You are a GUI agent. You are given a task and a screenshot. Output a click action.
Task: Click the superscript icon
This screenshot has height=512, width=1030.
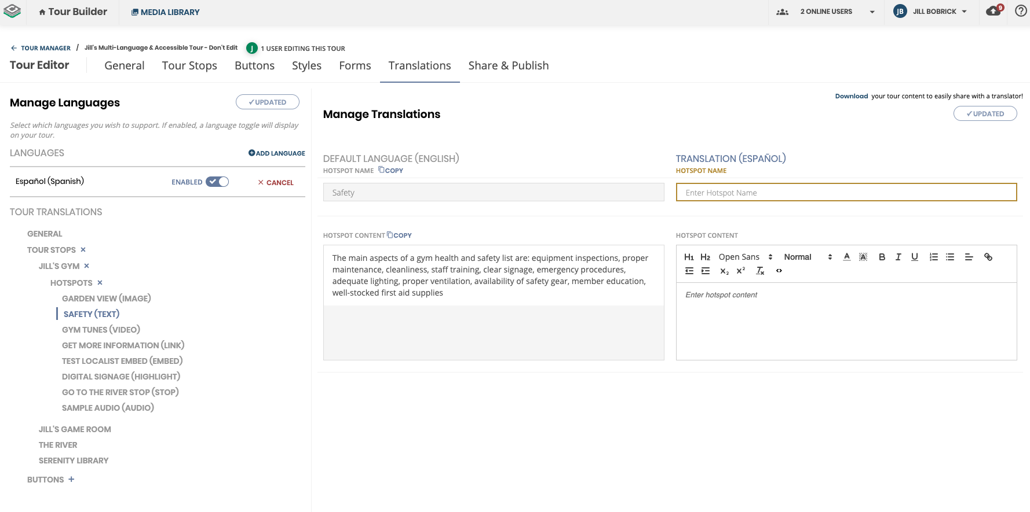(x=740, y=271)
